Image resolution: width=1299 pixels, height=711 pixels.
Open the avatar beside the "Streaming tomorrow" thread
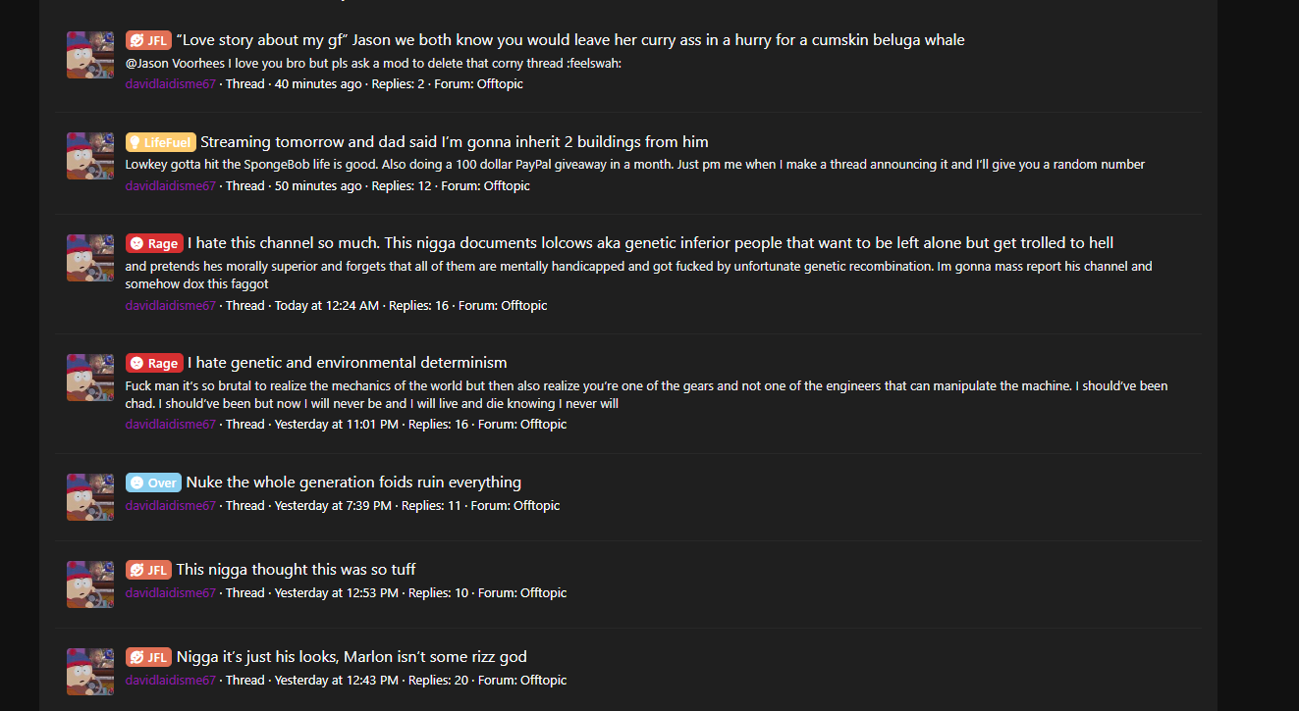pos(90,156)
